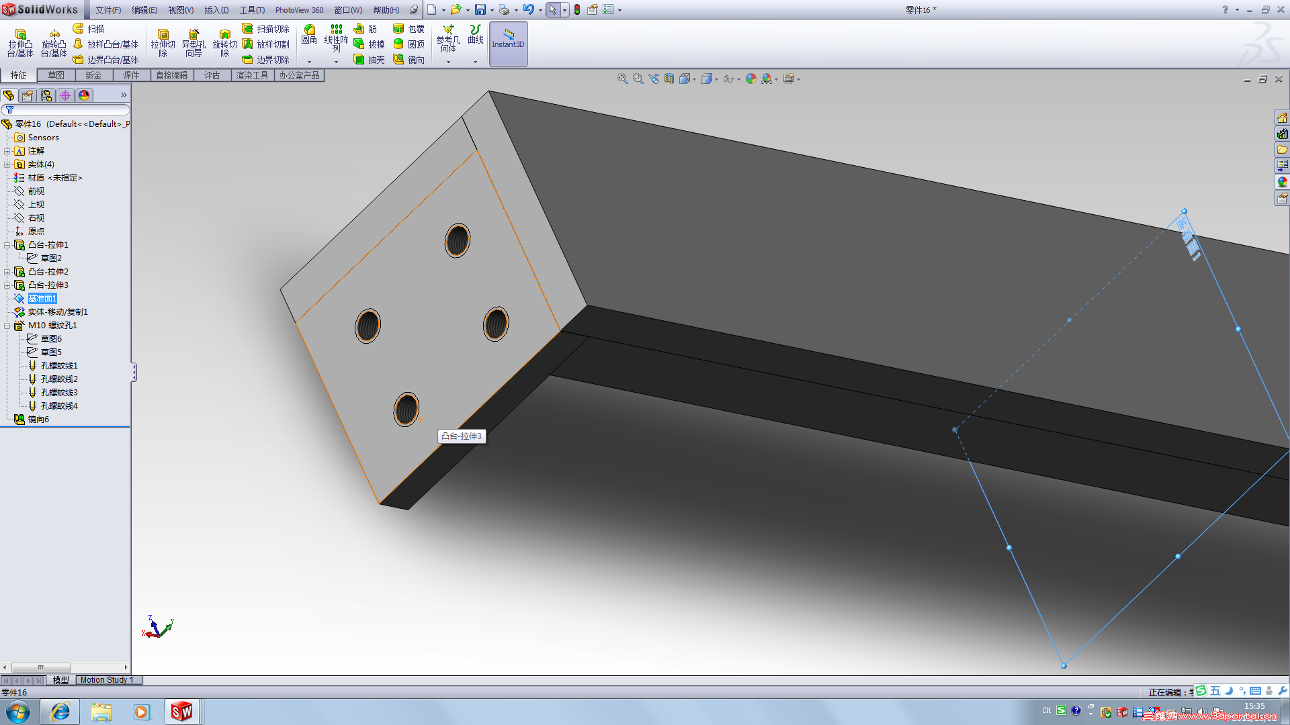Screen dimensions: 1290x725
Task: Click the Edit Appearance color ball icon
Action: click(750, 79)
